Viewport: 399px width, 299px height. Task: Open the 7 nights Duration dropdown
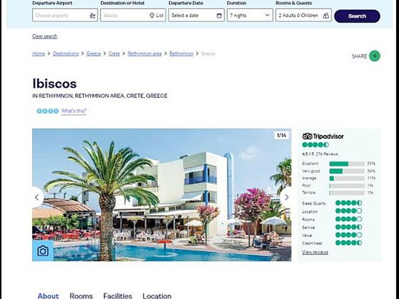point(249,16)
